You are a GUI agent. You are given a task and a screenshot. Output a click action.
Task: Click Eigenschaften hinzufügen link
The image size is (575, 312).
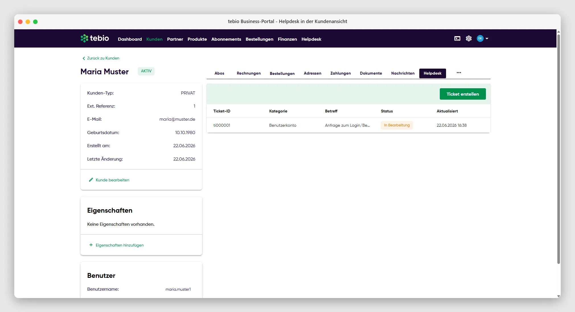point(120,245)
